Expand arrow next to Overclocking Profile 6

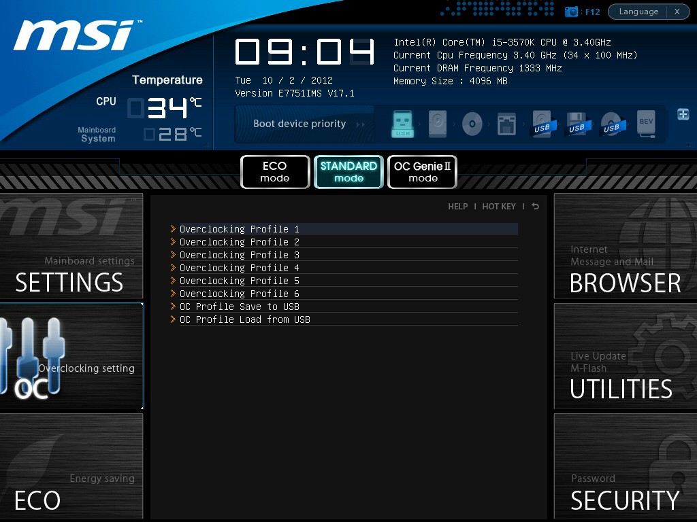[x=174, y=293]
